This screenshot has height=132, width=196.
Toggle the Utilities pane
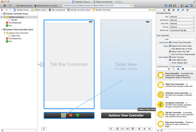coord(191,6)
